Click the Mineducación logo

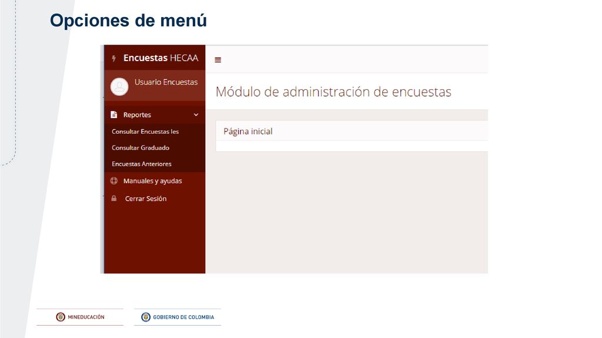tap(80, 317)
